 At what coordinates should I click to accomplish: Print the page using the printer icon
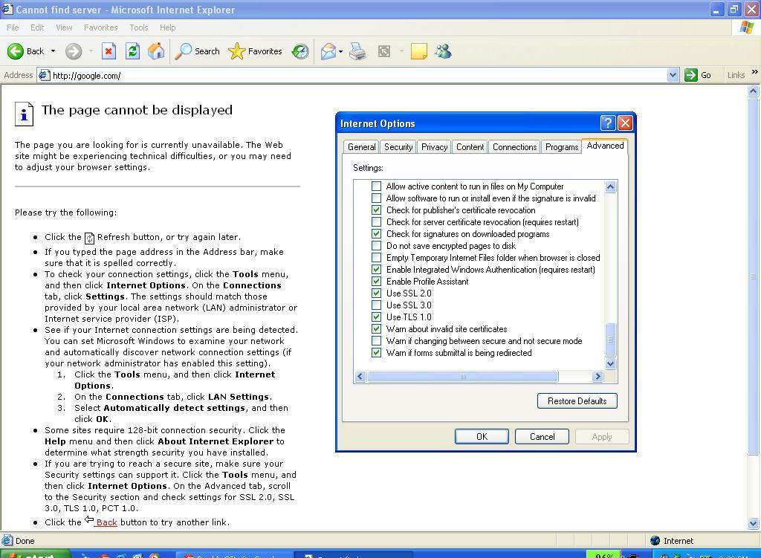(357, 51)
